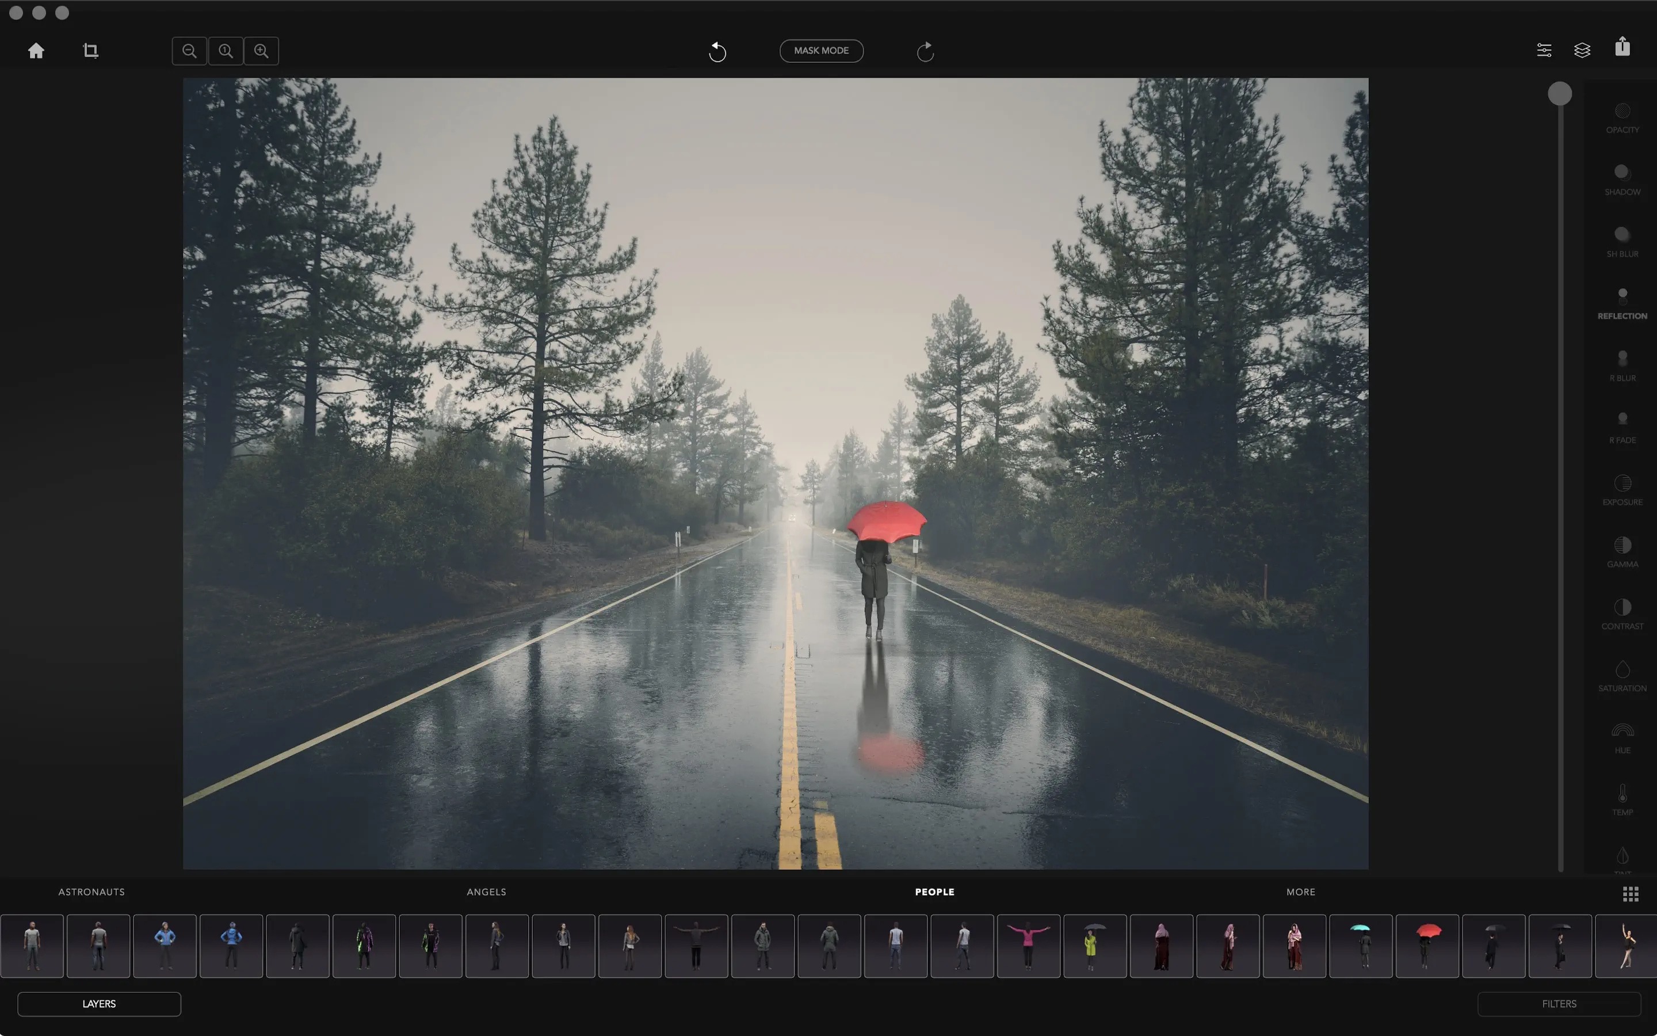The image size is (1657, 1036).
Task: Open the layers stack icon
Action: click(x=1582, y=50)
